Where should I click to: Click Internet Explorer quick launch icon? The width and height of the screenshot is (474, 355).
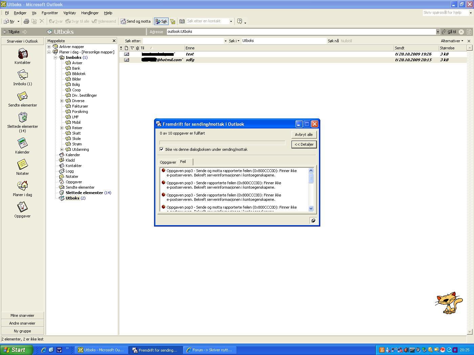[44, 350]
